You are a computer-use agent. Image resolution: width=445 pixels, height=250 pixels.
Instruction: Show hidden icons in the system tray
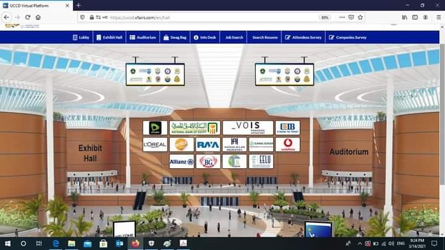(x=355, y=243)
